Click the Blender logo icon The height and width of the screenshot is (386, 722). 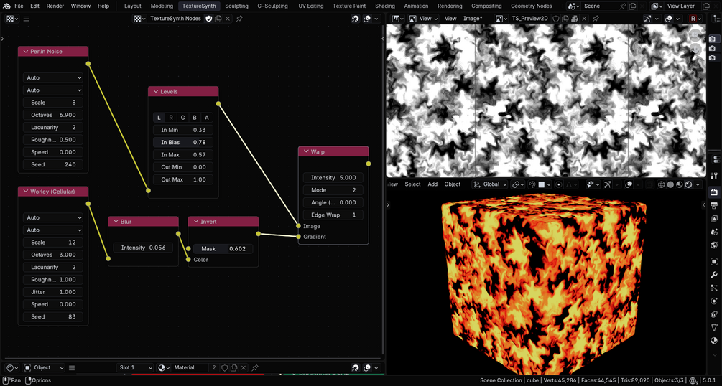pos(6,6)
